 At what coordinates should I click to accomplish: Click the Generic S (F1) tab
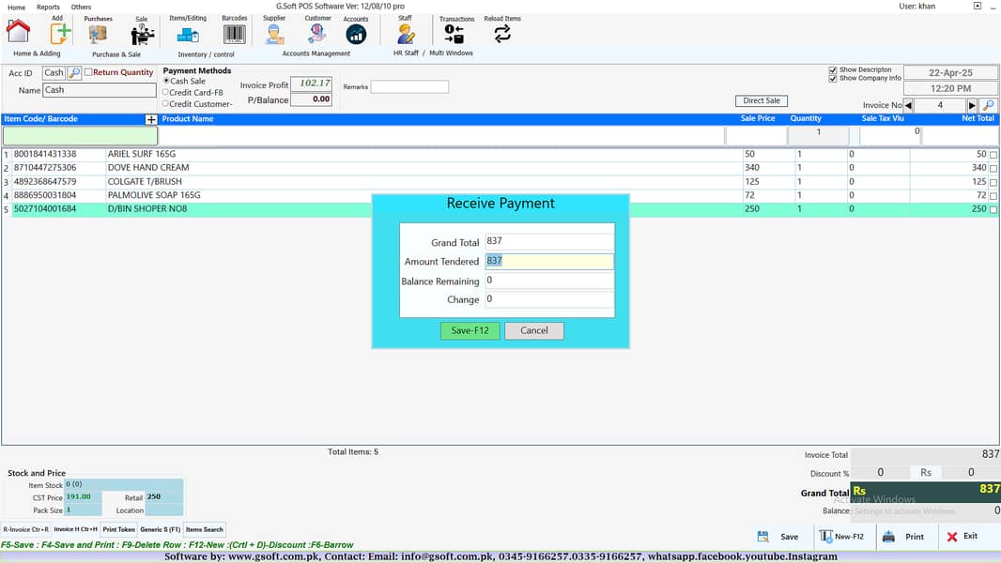[161, 529]
